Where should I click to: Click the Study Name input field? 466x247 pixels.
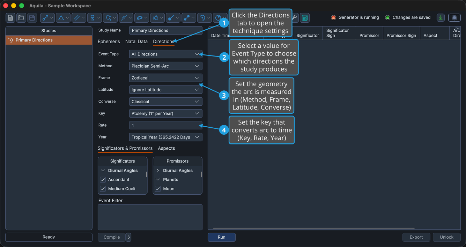(165, 30)
